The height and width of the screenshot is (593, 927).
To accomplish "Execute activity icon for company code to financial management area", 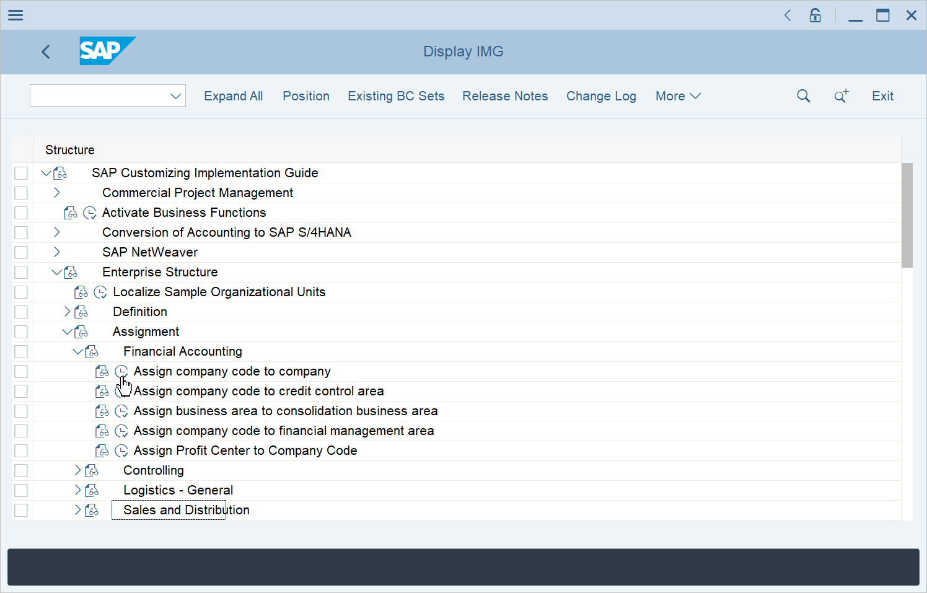I will pyautogui.click(x=121, y=431).
